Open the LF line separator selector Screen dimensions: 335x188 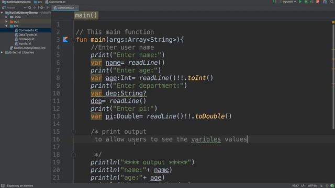(x=303, y=186)
